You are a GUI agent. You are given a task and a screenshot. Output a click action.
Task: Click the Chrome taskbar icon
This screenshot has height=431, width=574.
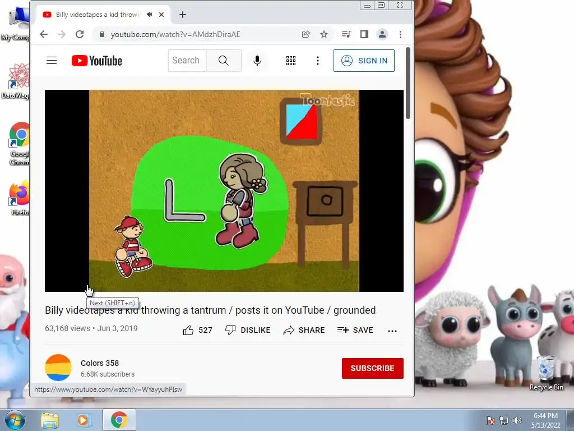click(119, 420)
